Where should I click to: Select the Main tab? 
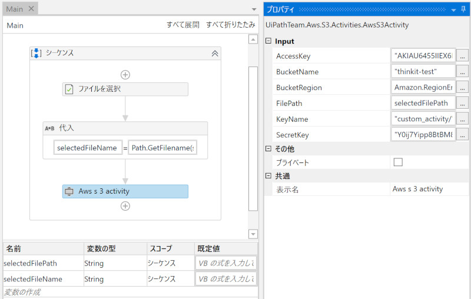pos(15,9)
